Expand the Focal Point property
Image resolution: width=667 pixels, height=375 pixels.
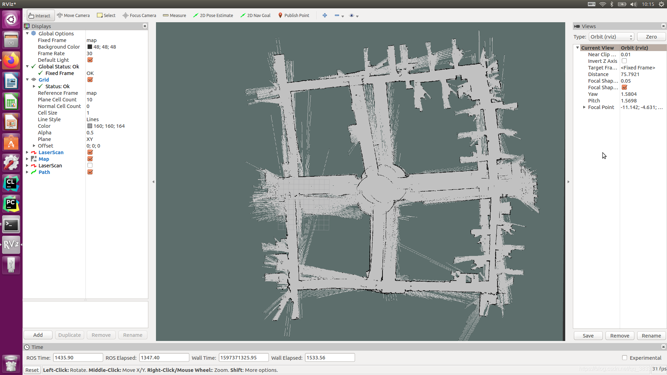pyautogui.click(x=584, y=107)
